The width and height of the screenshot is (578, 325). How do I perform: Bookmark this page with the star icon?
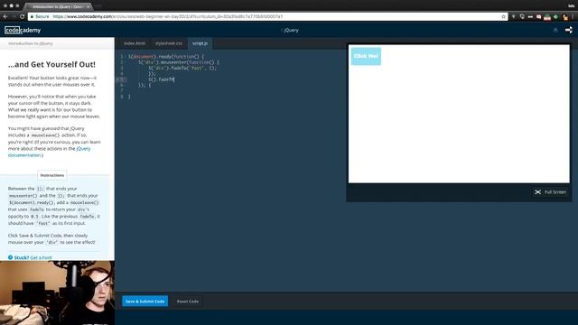[504, 16]
